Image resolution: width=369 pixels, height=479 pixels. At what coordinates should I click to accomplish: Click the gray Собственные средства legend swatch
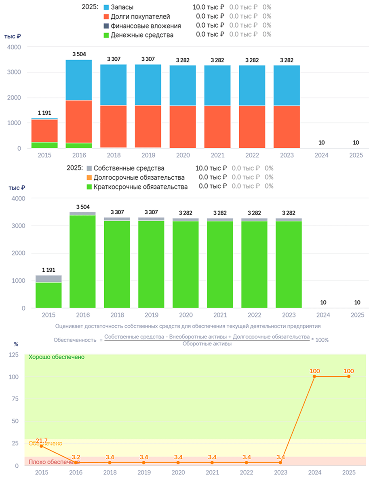tap(89, 168)
